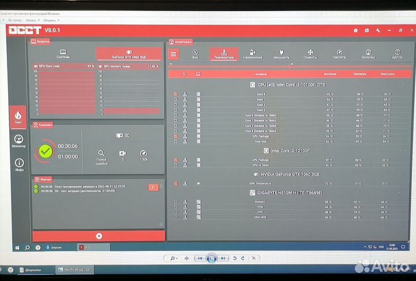Image resolution: width=416 pixels, height=281 pixels.
Task: Open OCCT settings via the wrench icon
Action: point(378,31)
